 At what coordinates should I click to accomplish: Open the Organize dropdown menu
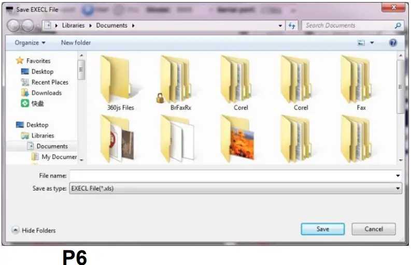[30, 42]
